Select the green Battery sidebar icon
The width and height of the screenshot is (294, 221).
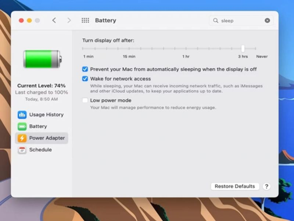click(22, 126)
